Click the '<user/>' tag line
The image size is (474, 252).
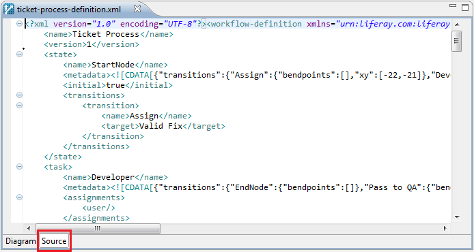98,208
